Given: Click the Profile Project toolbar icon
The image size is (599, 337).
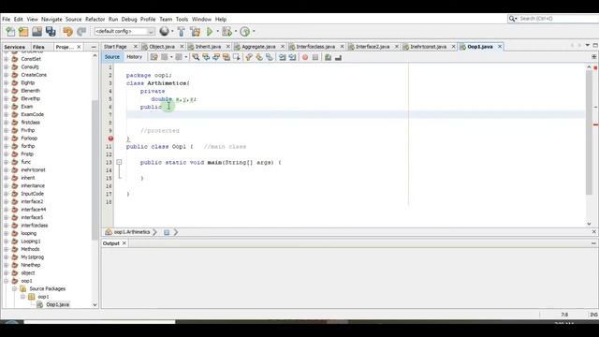Looking at the screenshot, I should (x=245, y=31).
